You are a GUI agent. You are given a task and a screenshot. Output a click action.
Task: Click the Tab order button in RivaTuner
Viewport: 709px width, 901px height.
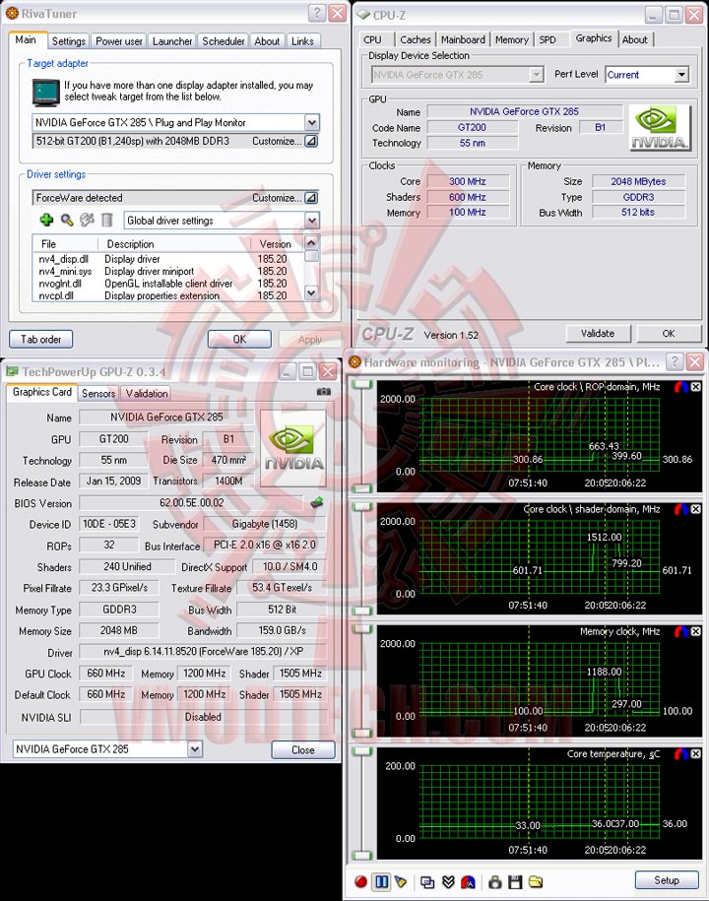40,339
